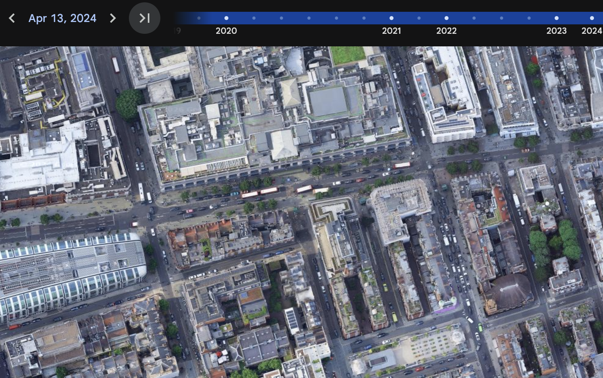Go to the previous imagery date arrow
603x378 pixels.
[12, 18]
